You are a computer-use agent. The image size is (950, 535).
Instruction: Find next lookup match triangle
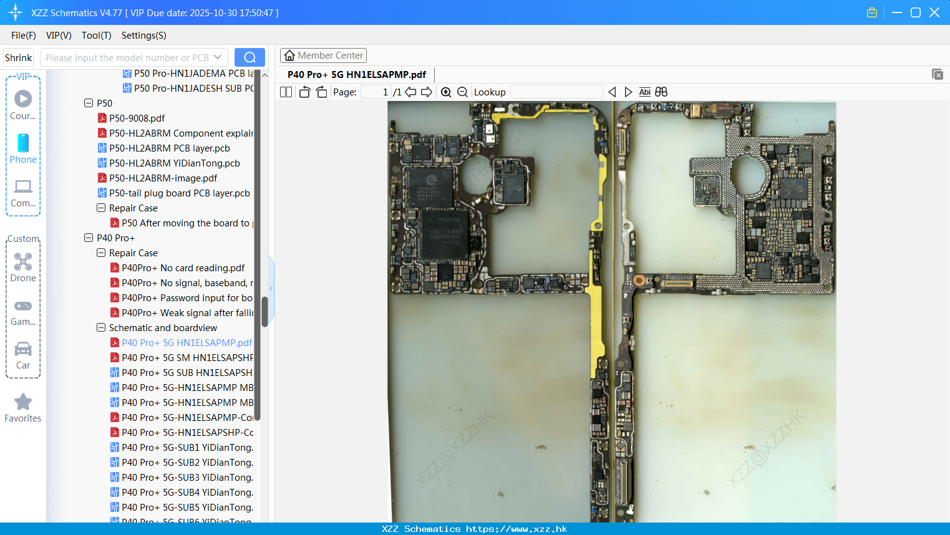(x=628, y=92)
